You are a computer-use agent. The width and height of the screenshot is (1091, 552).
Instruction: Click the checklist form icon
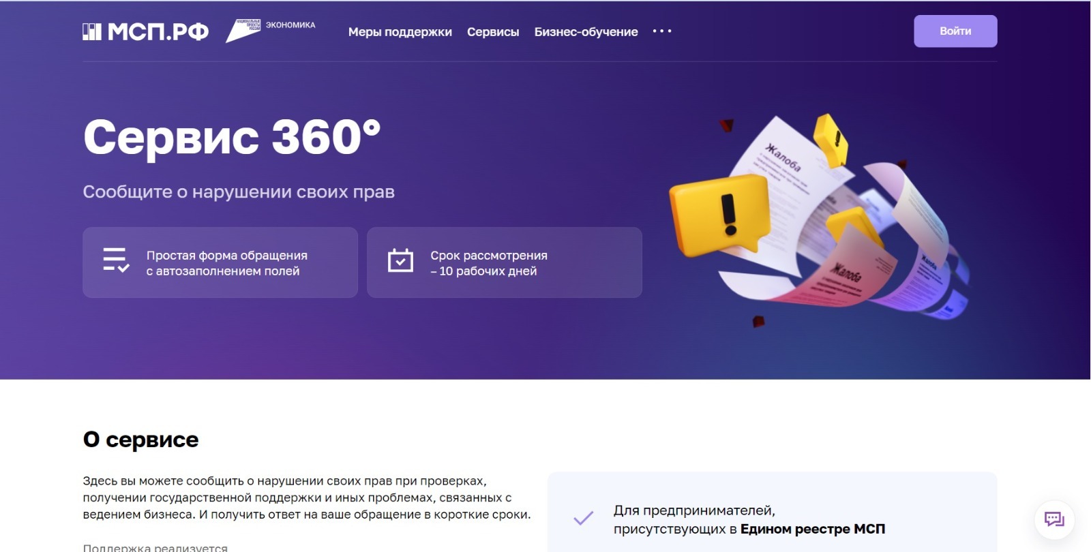(116, 260)
